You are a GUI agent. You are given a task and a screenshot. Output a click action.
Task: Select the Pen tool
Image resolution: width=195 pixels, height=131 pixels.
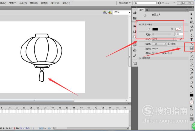[191, 35]
